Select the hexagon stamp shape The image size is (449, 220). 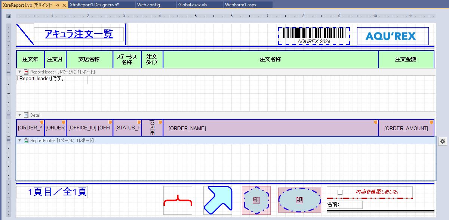coord(256,201)
